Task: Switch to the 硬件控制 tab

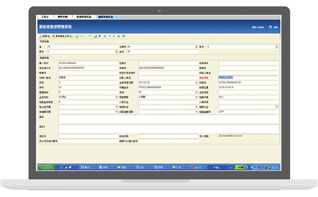Action: (x=63, y=17)
